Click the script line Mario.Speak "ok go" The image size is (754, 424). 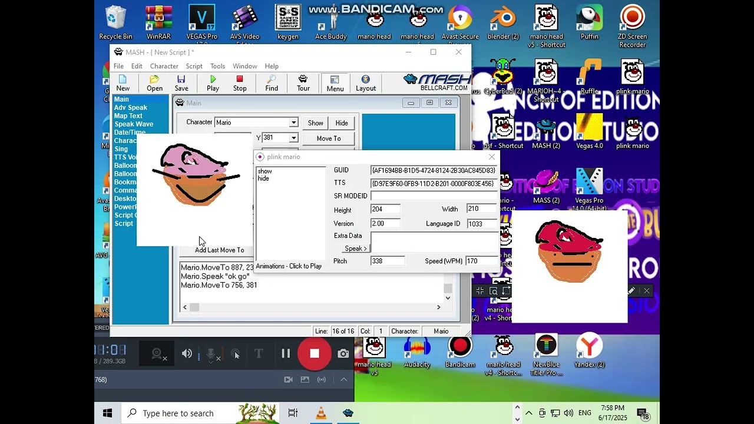(215, 276)
